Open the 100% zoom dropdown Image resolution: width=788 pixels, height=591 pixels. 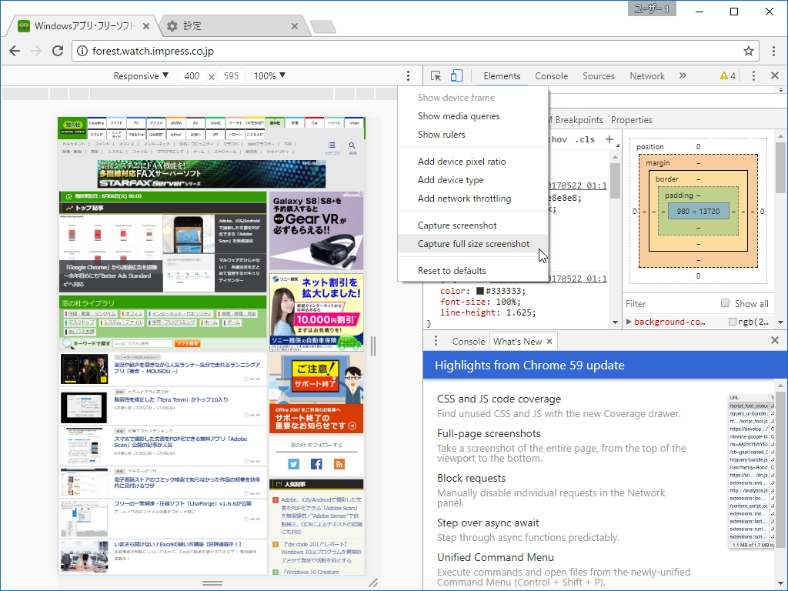(269, 76)
